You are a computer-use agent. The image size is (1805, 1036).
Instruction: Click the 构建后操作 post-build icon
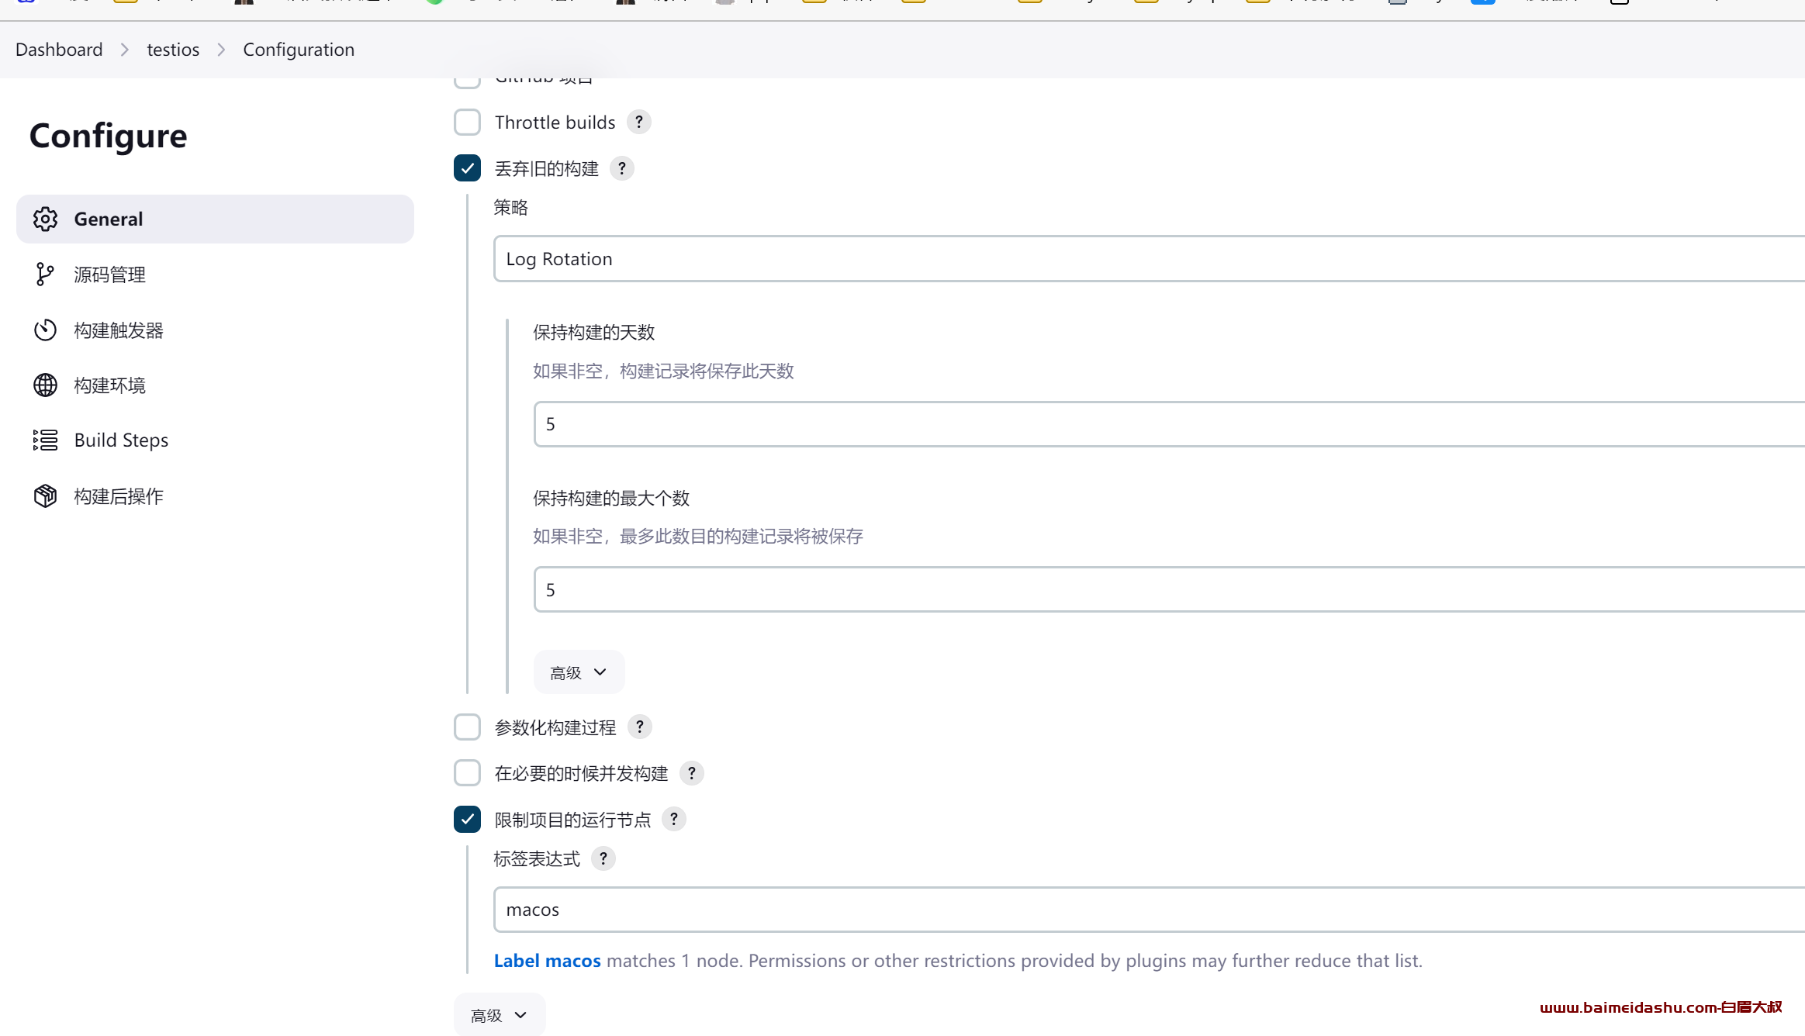tap(45, 495)
